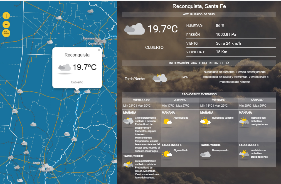Open the Ref. Iconos legend button

tap(6, 33)
